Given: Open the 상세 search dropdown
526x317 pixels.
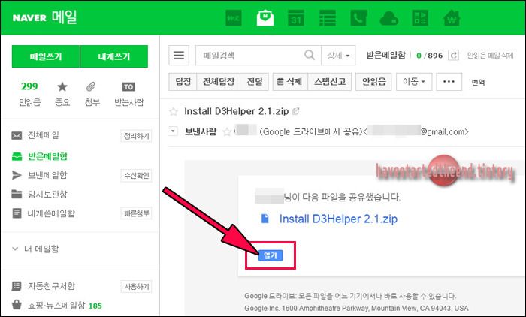Looking at the screenshot, I should coord(338,56).
